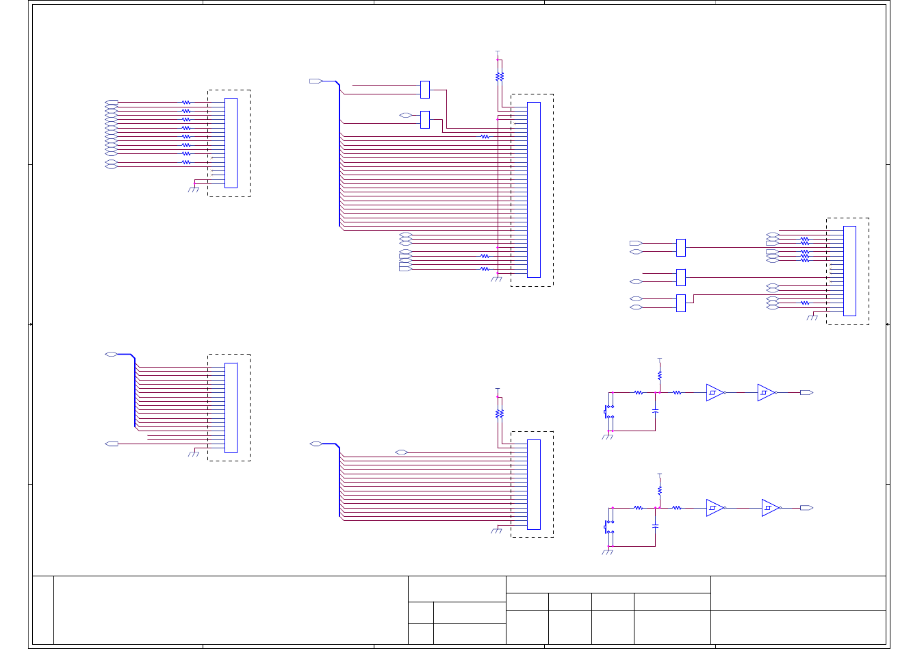Select the capacitor in the upper debounce circuit
The image size is (924, 653).
(656, 411)
